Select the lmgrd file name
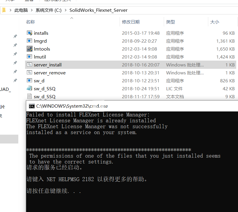This screenshot has height=212, width=238. click(x=40, y=41)
